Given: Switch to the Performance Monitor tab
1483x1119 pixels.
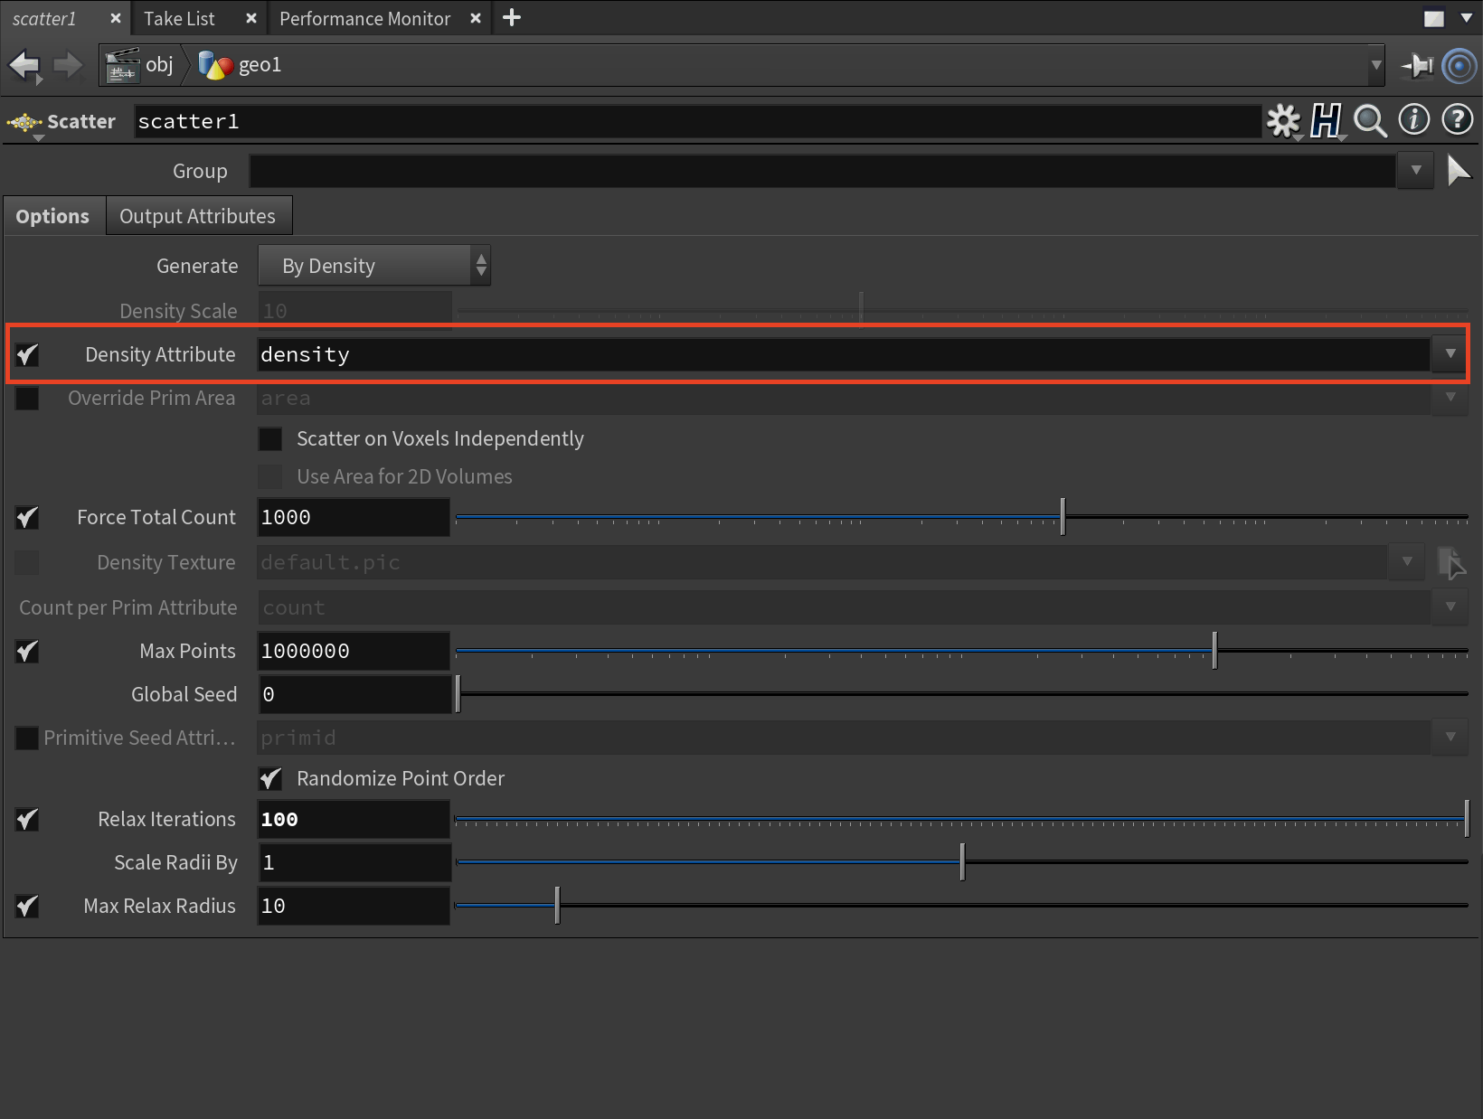Looking at the screenshot, I should point(364,19).
